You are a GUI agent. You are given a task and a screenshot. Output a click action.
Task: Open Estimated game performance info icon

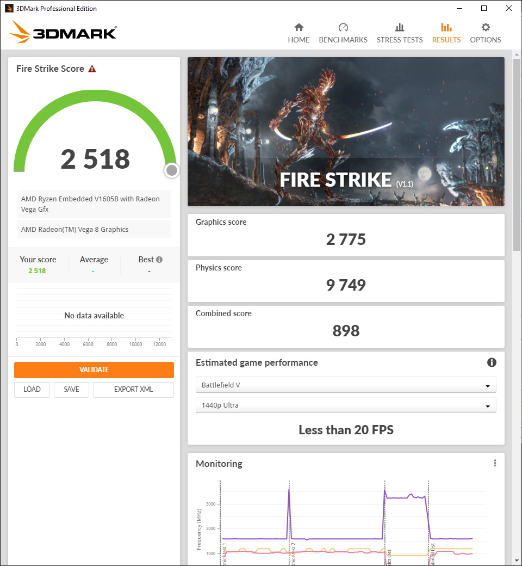[492, 362]
